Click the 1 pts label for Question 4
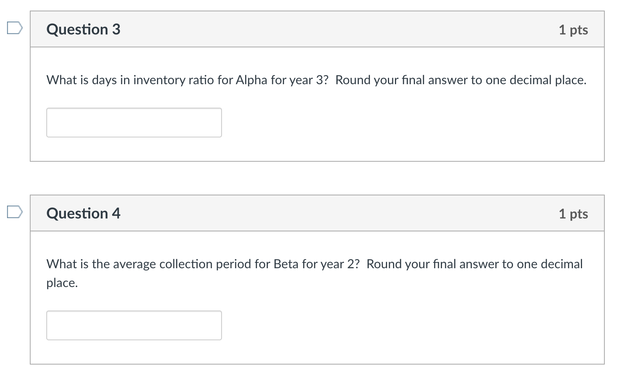 tap(573, 214)
